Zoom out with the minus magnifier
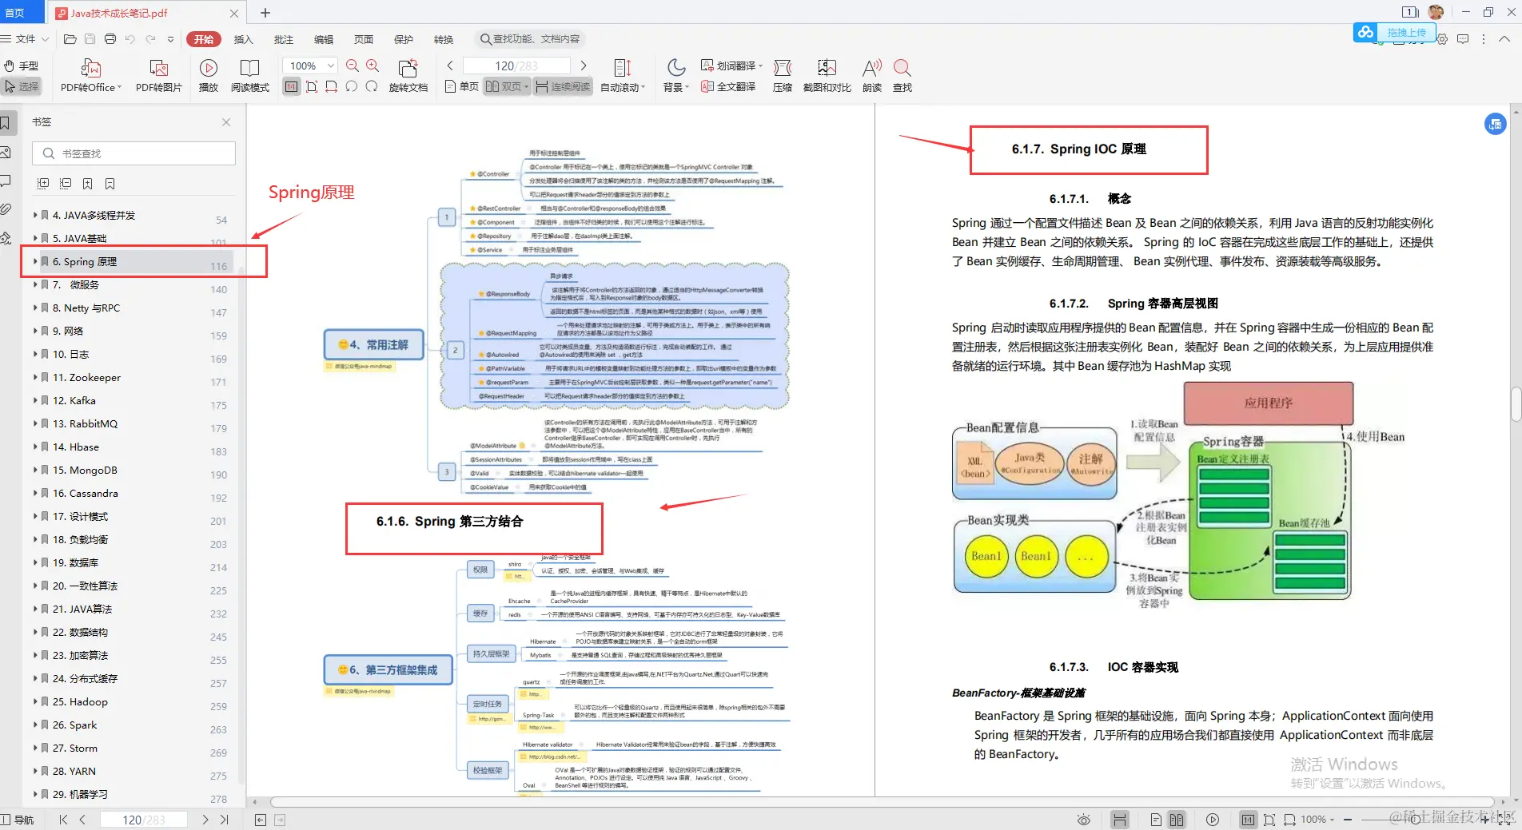1522x830 pixels. point(353,66)
